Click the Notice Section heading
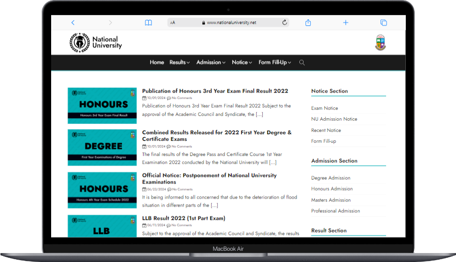456x262 pixels. 329,91
